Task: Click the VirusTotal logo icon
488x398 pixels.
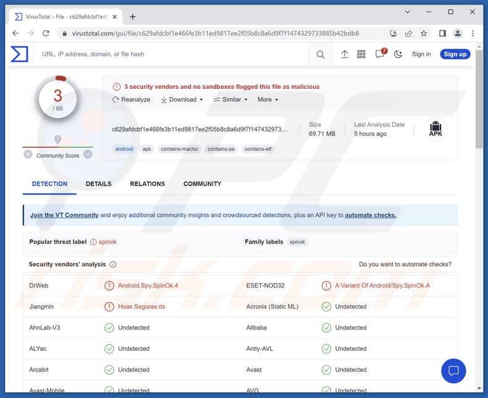Action: [19, 54]
